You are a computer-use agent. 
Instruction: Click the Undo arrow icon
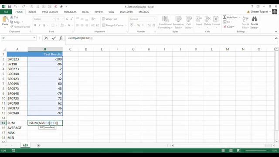click(16, 7)
